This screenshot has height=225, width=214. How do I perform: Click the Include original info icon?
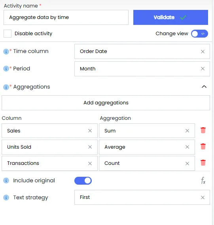tap(6, 181)
